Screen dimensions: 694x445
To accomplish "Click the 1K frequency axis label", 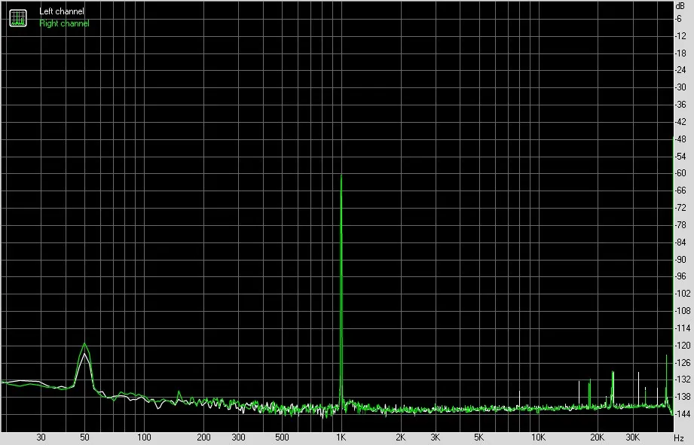I will (x=341, y=437).
